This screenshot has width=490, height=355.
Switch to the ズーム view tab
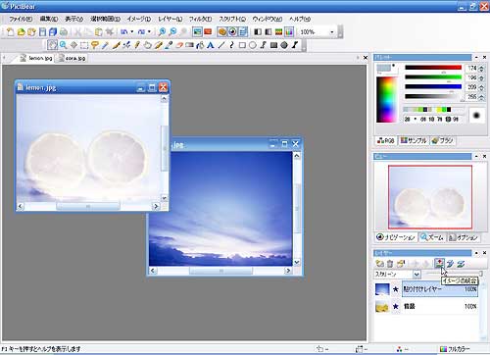click(432, 237)
